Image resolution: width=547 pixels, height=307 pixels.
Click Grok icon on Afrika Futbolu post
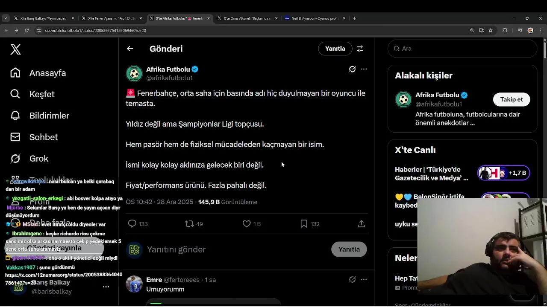pos(352,69)
